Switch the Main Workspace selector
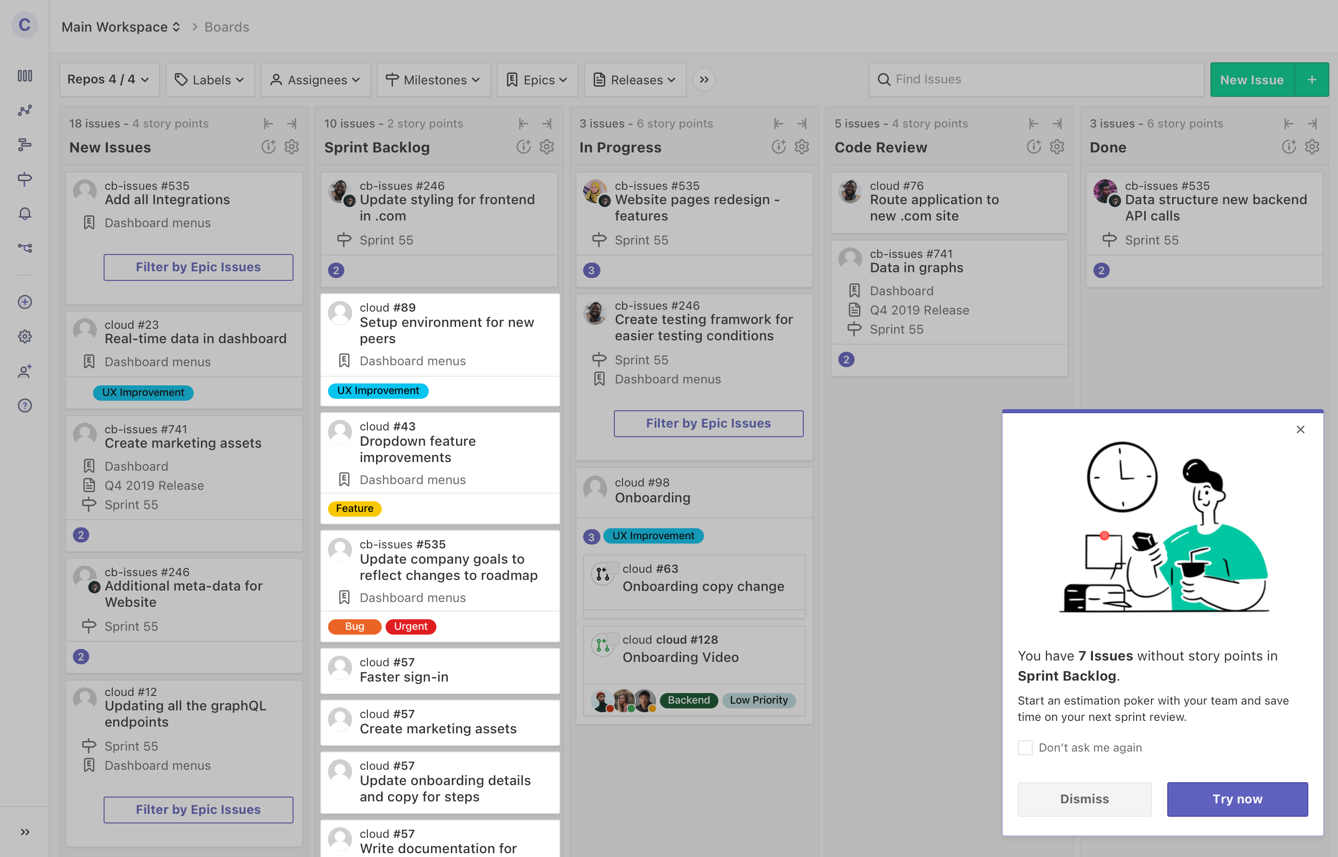1338x857 pixels. (x=121, y=27)
